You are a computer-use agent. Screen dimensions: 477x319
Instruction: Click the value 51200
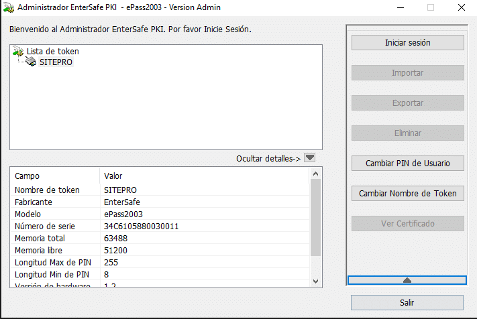coord(115,251)
